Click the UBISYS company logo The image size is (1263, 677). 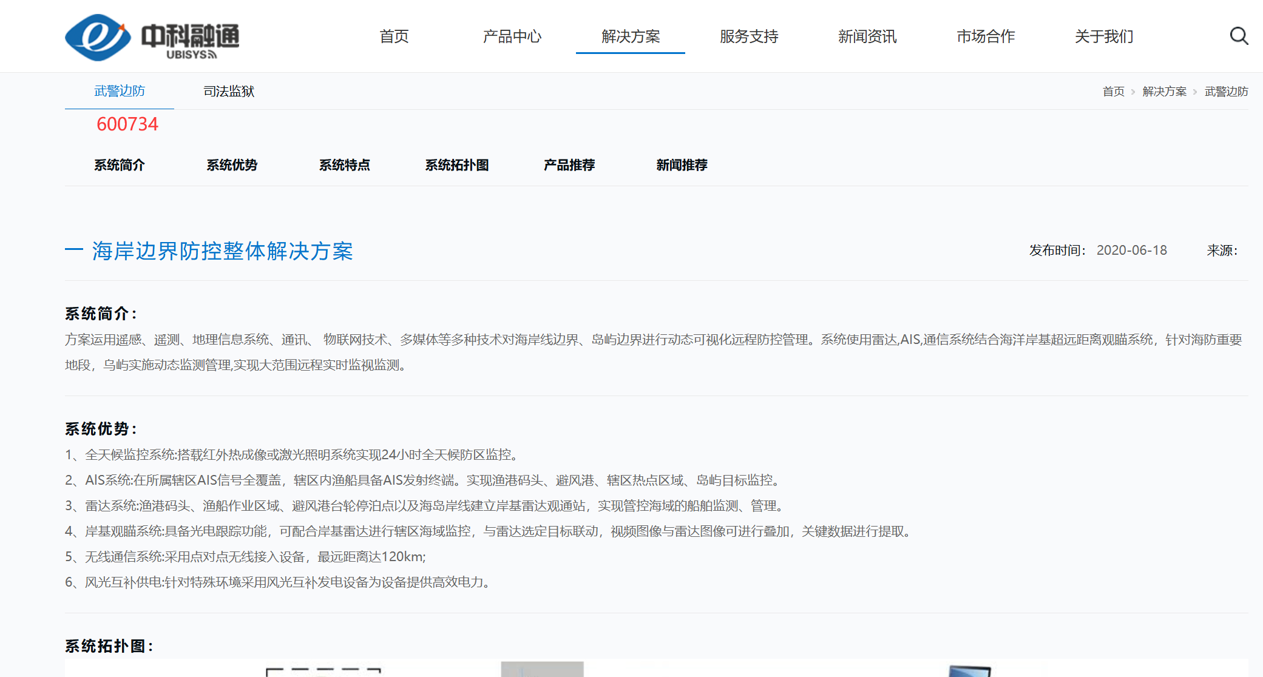[152, 37]
